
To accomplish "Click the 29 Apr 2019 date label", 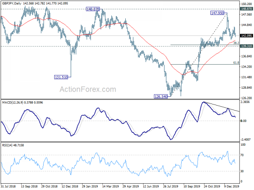I will (130, 186).
